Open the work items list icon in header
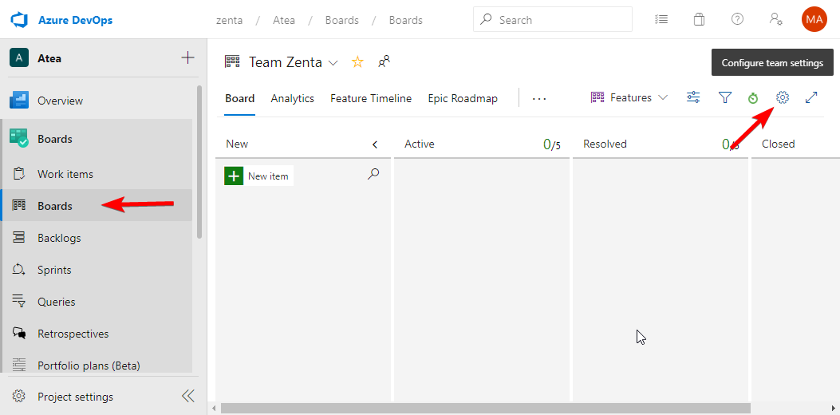This screenshot has height=415, width=840. (661, 19)
